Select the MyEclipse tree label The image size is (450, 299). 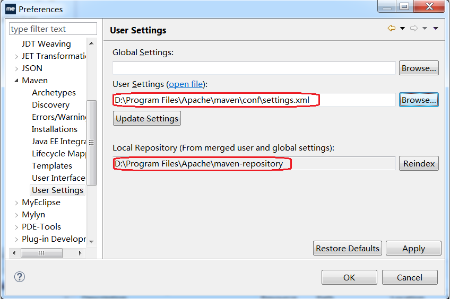tap(41, 203)
